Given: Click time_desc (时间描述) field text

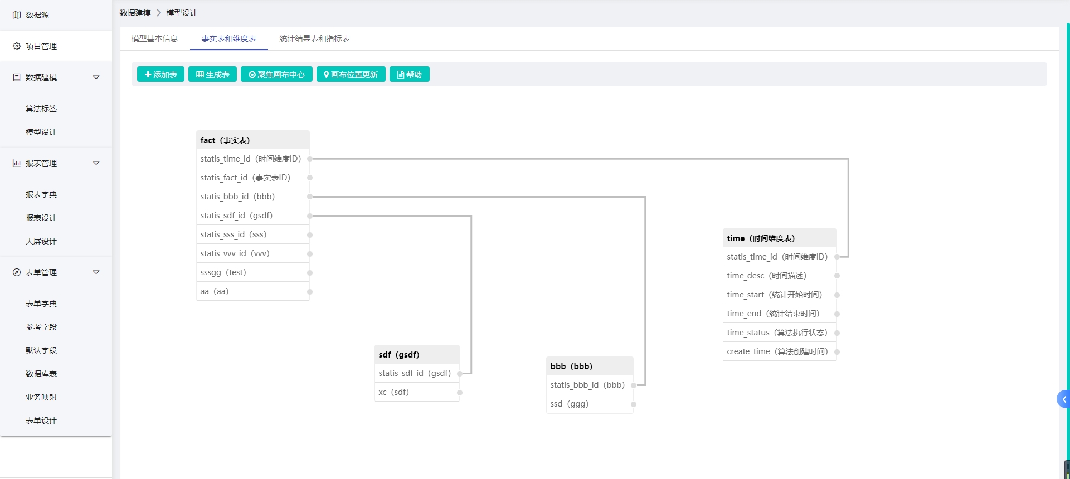Looking at the screenshot, I should click(766, 276).
